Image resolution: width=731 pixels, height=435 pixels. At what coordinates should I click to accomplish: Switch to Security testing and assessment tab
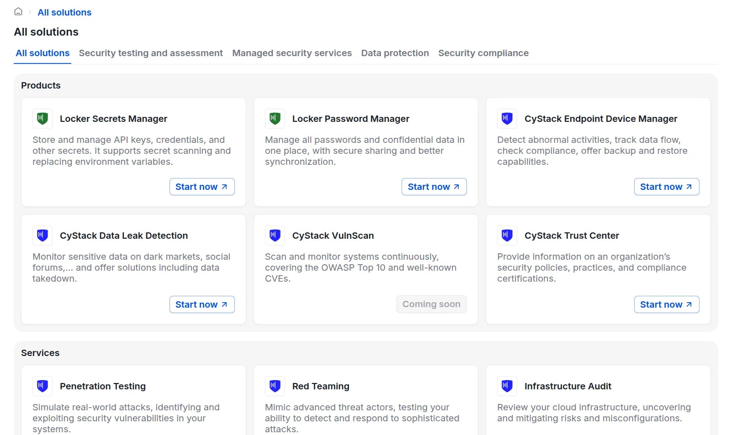(x=151, y=53)
